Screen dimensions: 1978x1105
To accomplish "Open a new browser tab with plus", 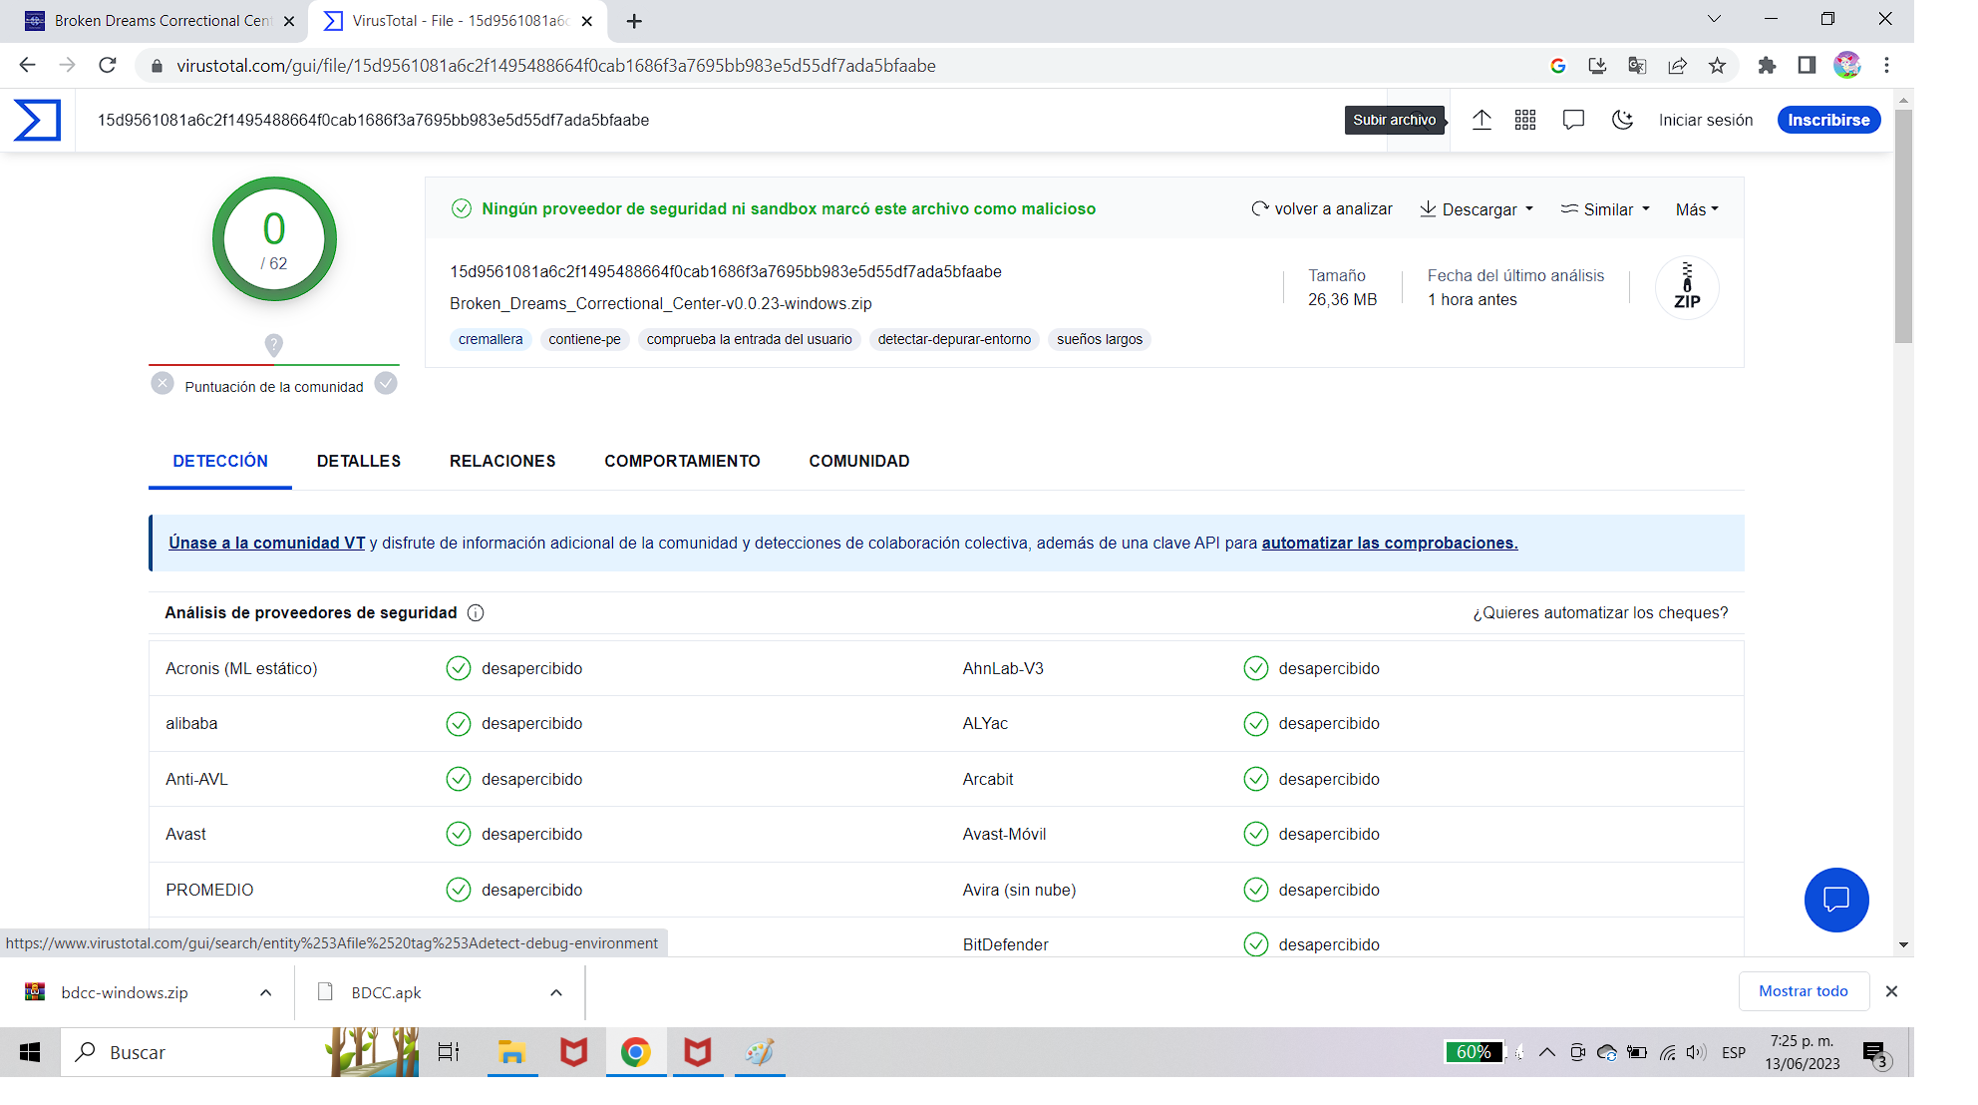I will click(634, 21).
